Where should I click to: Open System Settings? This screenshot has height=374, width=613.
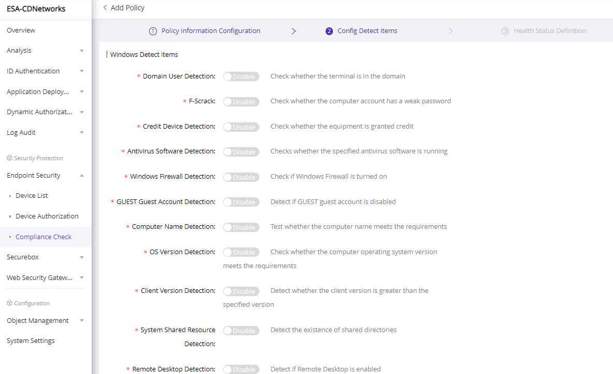tap(31, 341)
